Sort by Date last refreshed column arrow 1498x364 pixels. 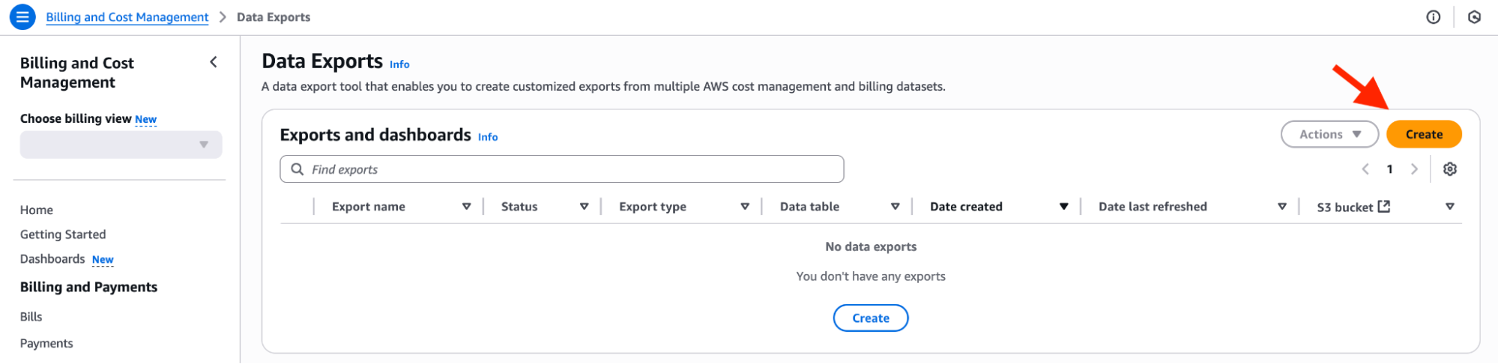1282,207
